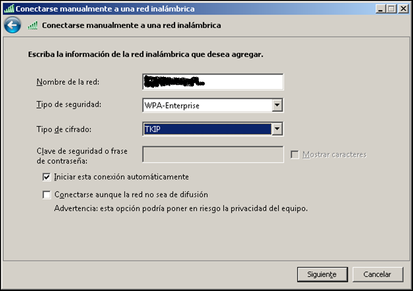Viewport: 413px width, 291px height.
Task: Click the TKIP encryption combo box
Action: pos(207,129)
